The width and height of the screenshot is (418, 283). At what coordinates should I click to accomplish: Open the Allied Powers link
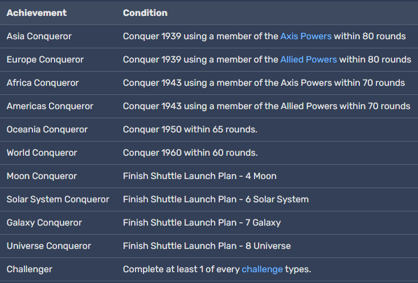pyautogui.click(x=309, y=60)
